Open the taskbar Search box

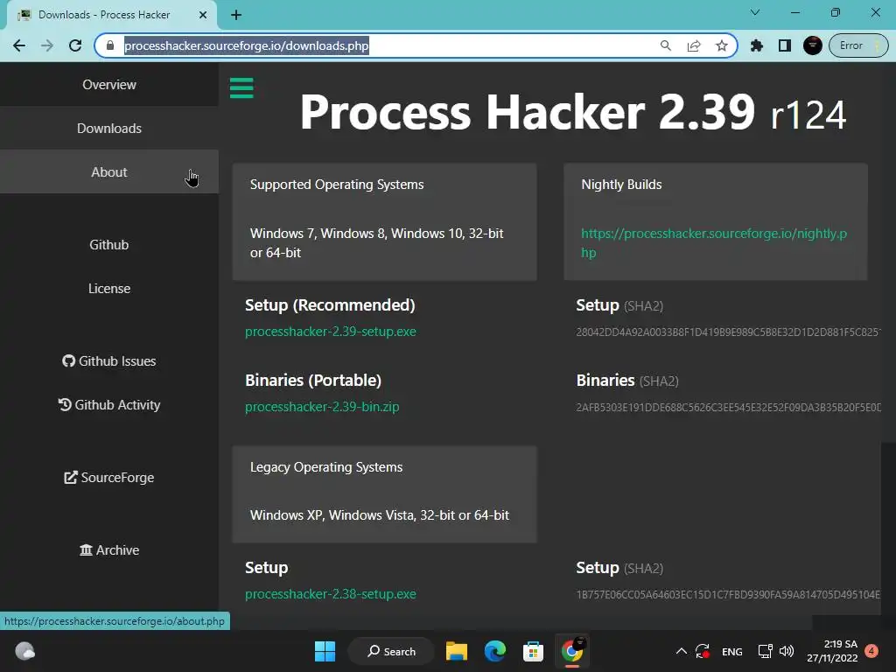391,651
